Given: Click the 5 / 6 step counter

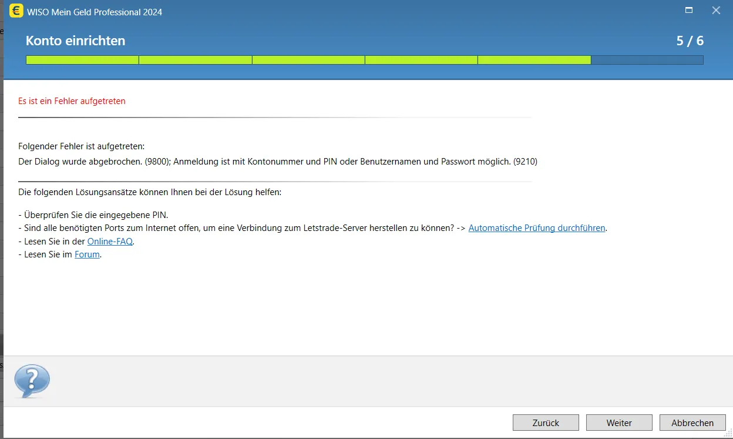Looking at the screenshot, I should [690, 41].
